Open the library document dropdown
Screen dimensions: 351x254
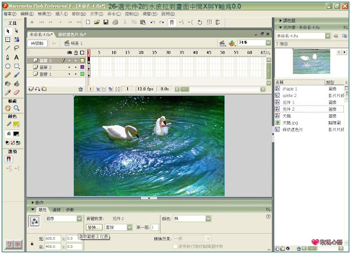[328, 36]
